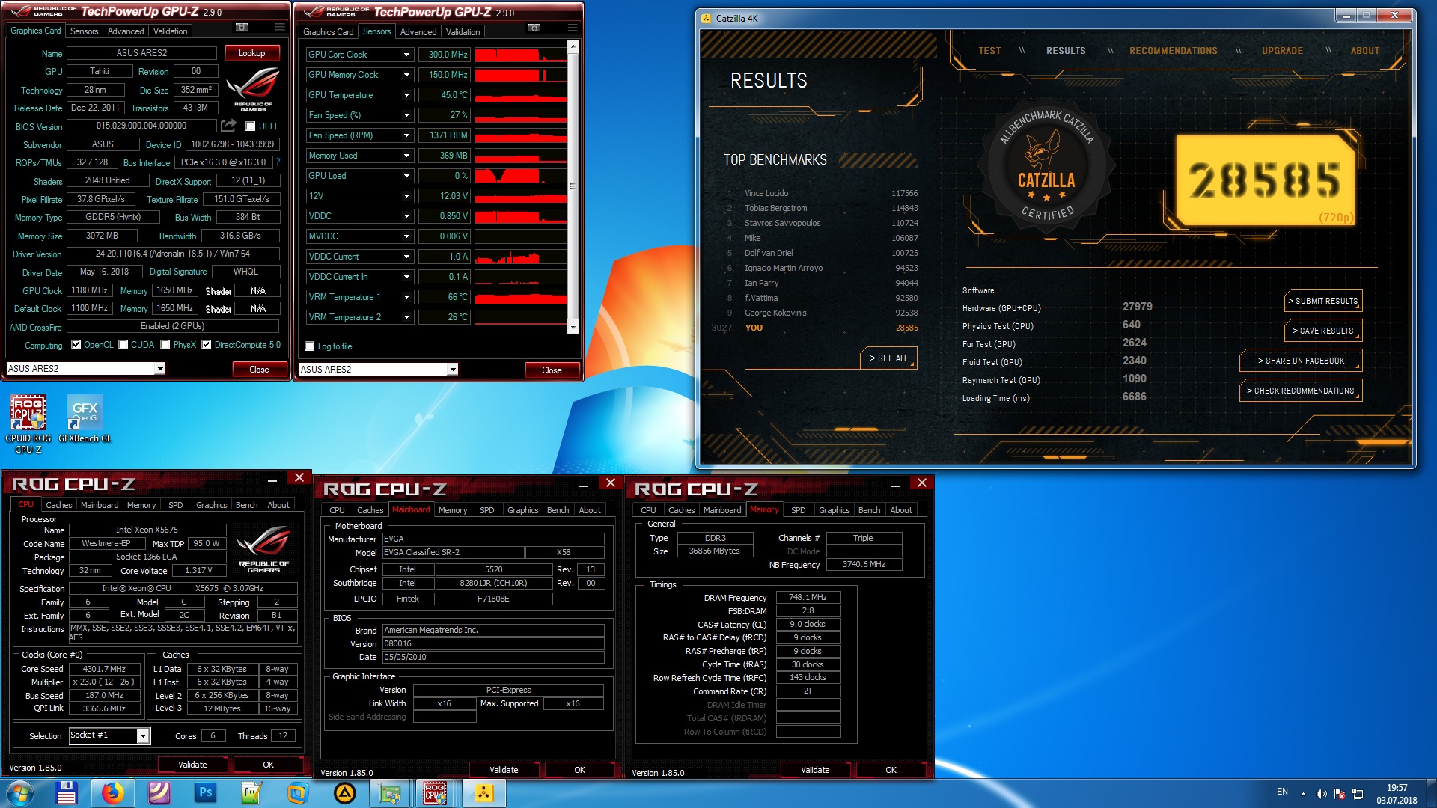Click the volume speaker icon in system tray
The height and width of the screenshot is (808, 1437).
(x=1321, y=793)
